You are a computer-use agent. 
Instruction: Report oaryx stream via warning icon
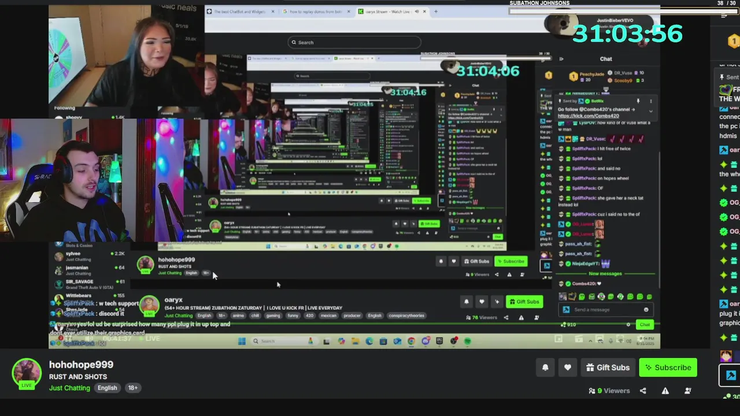coord(521,317)
